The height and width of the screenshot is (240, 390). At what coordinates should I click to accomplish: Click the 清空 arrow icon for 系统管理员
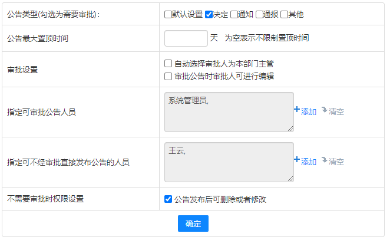(x=324, y=110)
